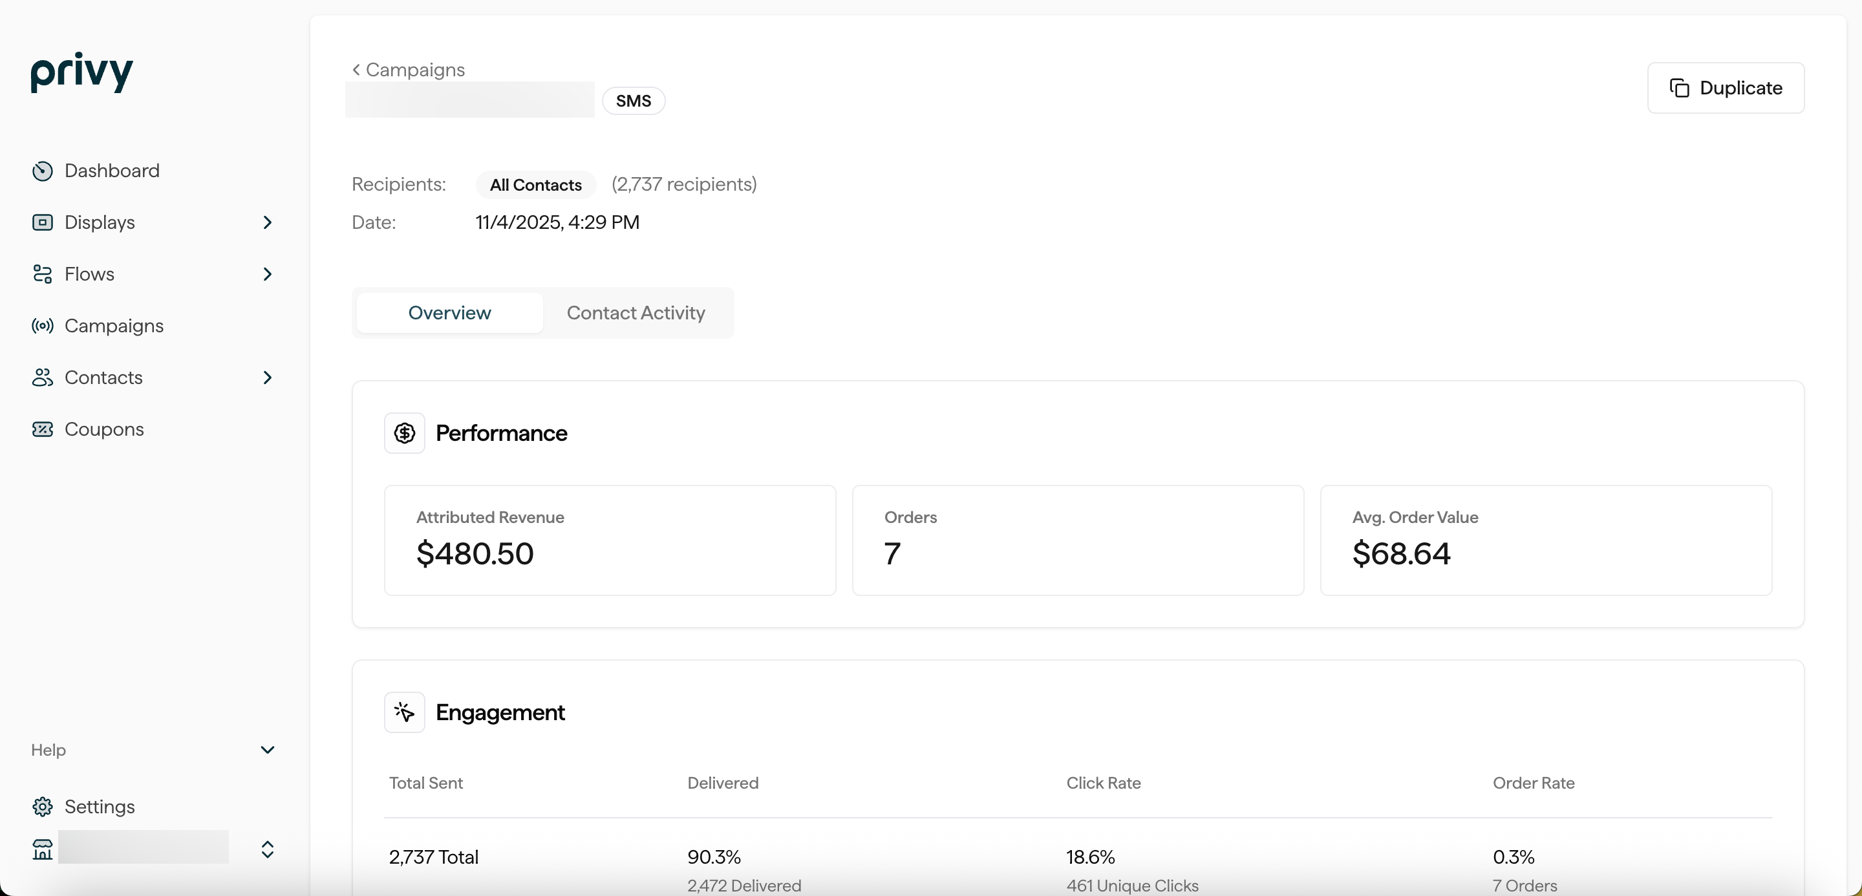Click the Privy logo
1862x896 pixels.
[x=81, y=72]
